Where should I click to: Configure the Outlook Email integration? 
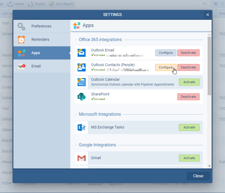[166, 53]
